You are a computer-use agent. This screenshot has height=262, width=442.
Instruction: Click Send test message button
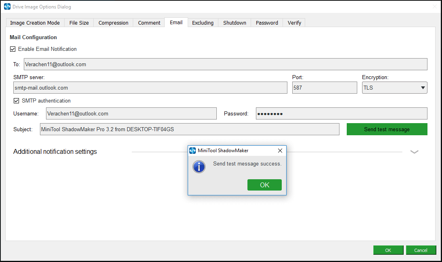click(387, 129)
